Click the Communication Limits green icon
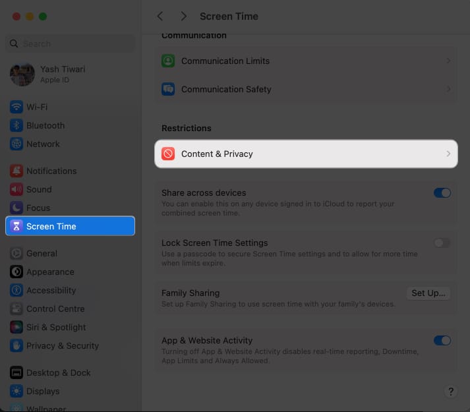This screenshot has height=412, width=470. coord(168,61)
